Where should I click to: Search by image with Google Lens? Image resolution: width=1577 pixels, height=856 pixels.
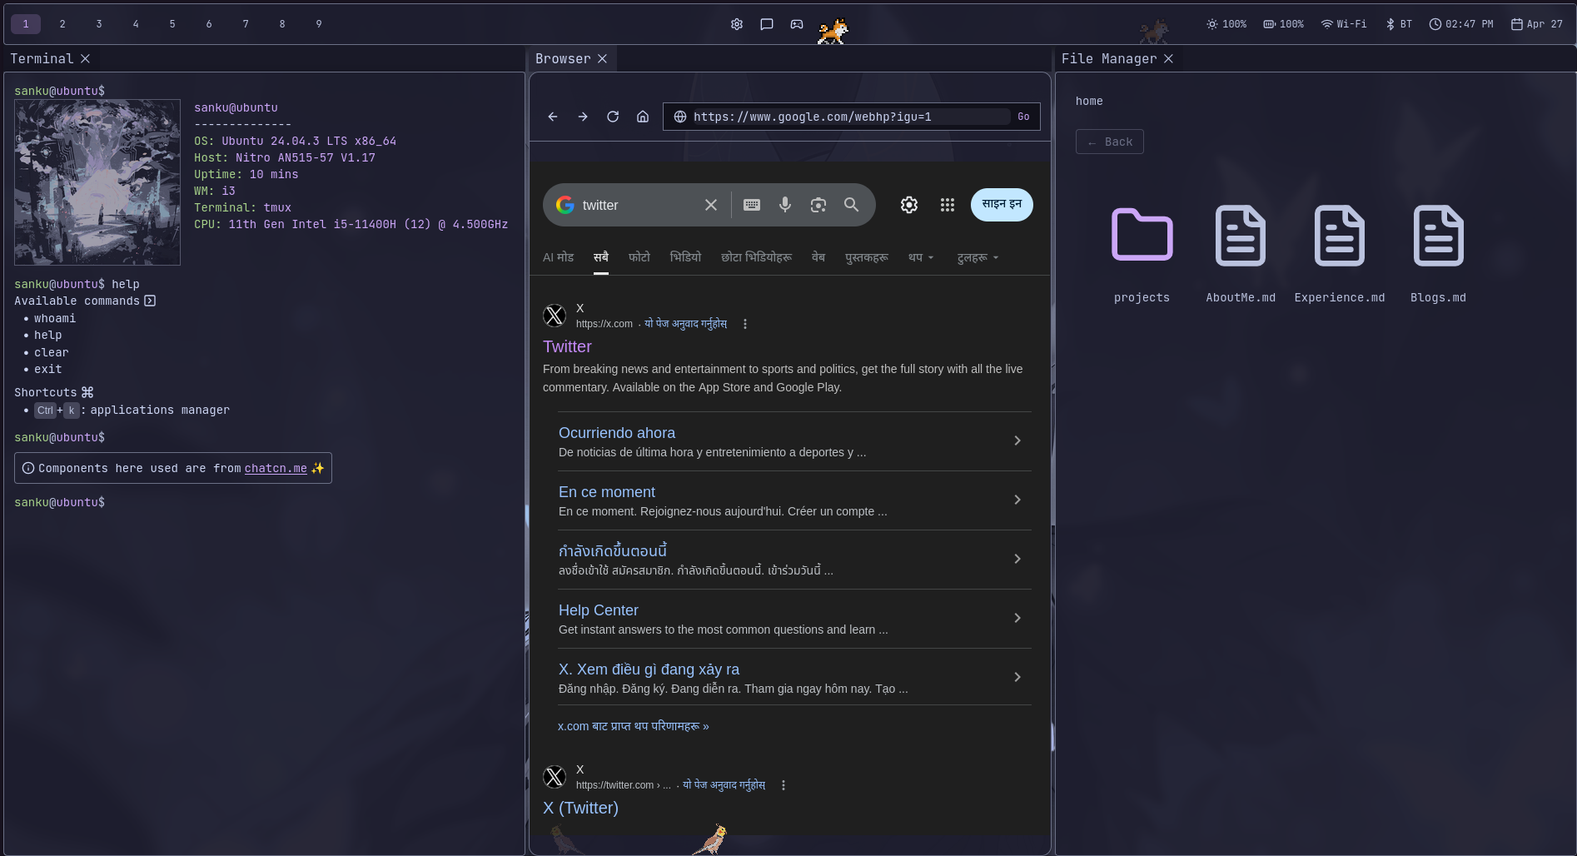pos(818,205)
